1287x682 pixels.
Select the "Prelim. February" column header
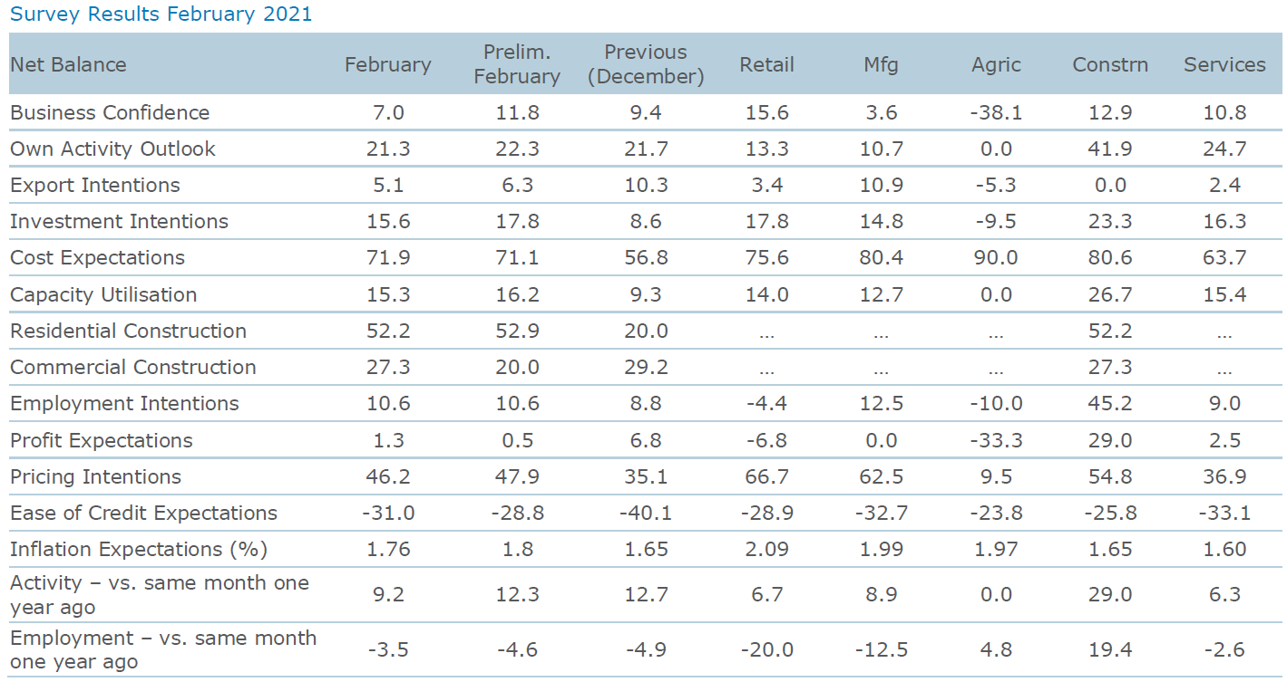pos(517,64)
